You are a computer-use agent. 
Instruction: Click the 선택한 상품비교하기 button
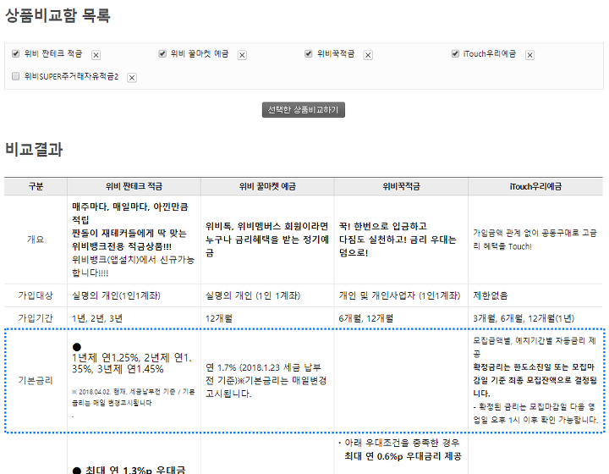tap(304, 110)
